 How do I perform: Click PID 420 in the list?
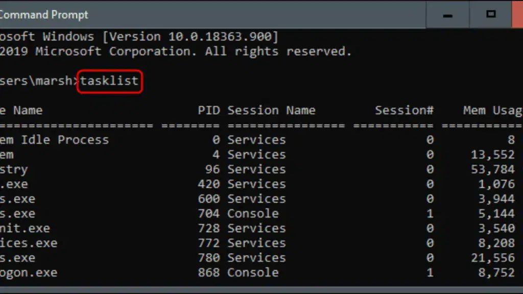209,184
